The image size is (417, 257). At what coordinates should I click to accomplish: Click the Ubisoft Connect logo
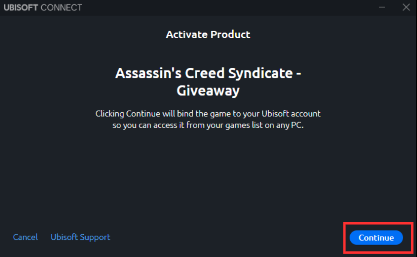pyautogui.click(x=43, y=8)
